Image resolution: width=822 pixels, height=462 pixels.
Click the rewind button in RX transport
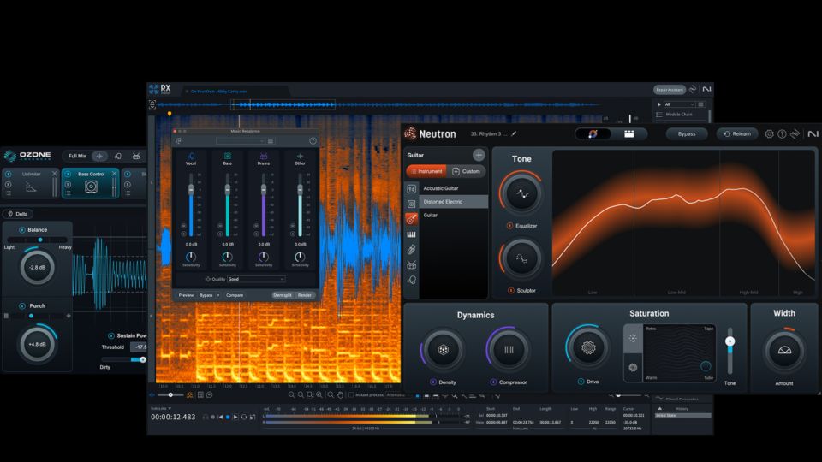click(220, 417)
